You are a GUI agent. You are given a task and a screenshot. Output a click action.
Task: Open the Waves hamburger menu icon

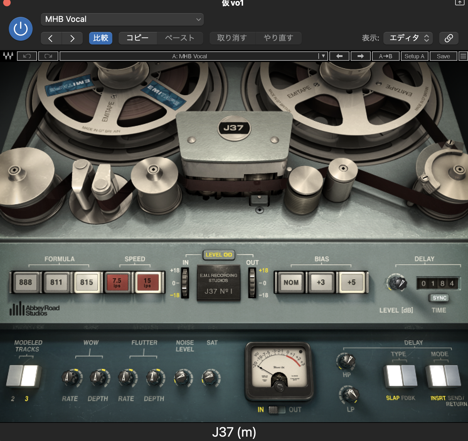pos(463,56)
